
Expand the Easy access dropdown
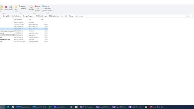27,8
